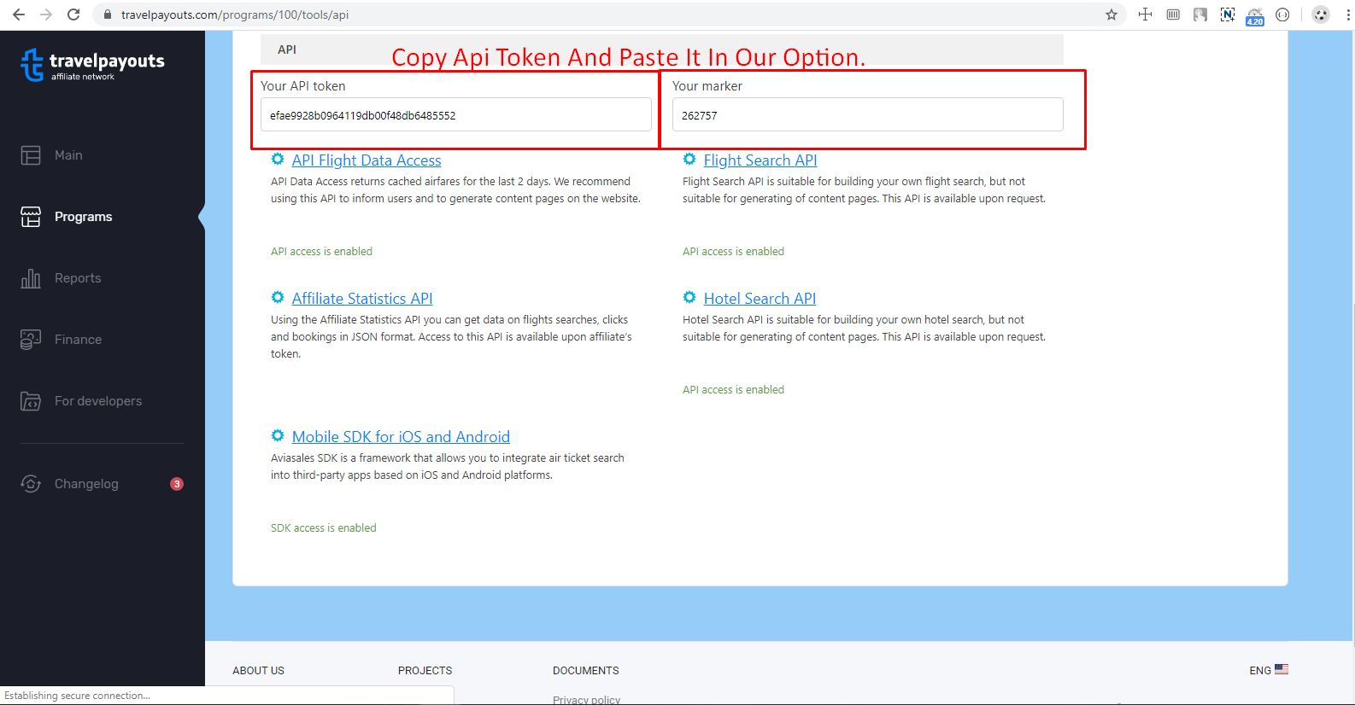Click 'SDK access is enabled' status text

point(324,528)
